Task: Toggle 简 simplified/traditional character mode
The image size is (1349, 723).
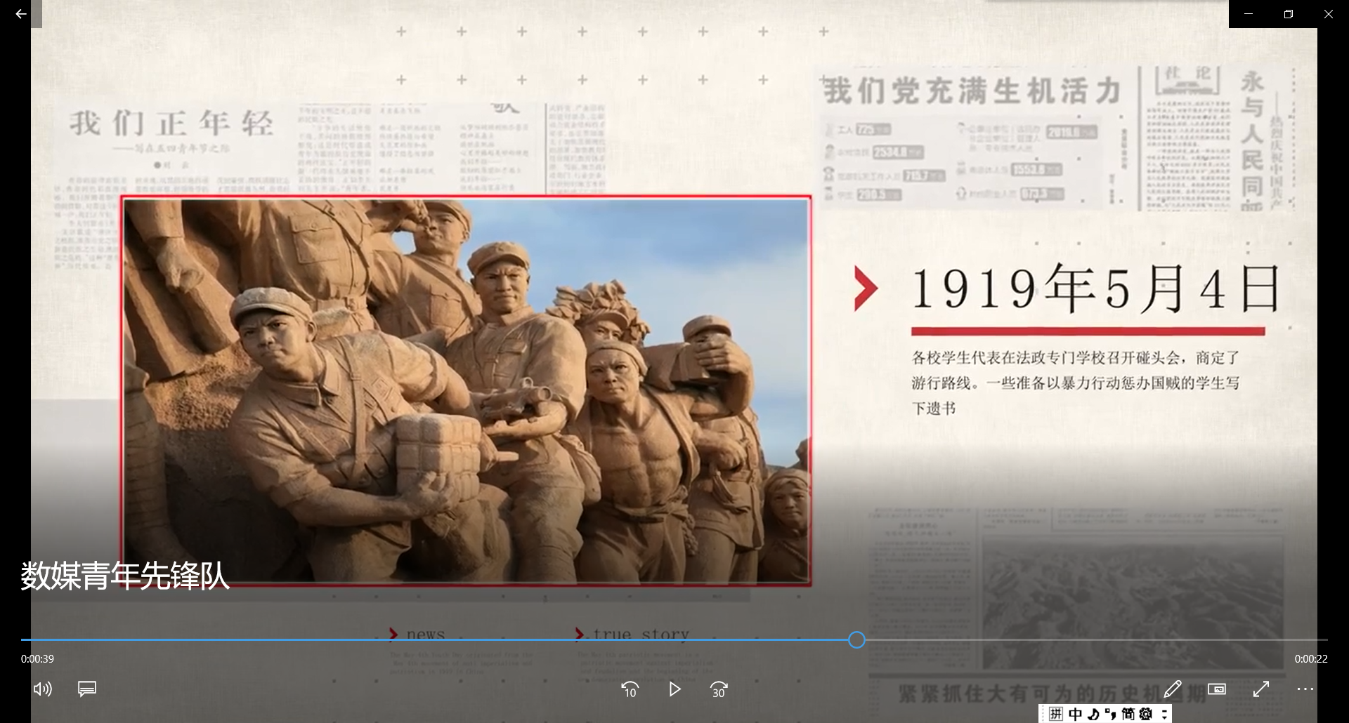Action: pyautogui.click(x=1128, y=714)
